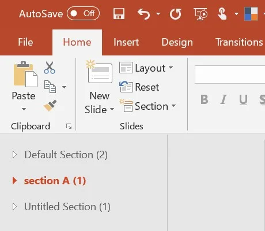The height and width of the screenshot is (231, 265).
Task: Click the Touch/Mouse mode icon
Action: [222, 14]
